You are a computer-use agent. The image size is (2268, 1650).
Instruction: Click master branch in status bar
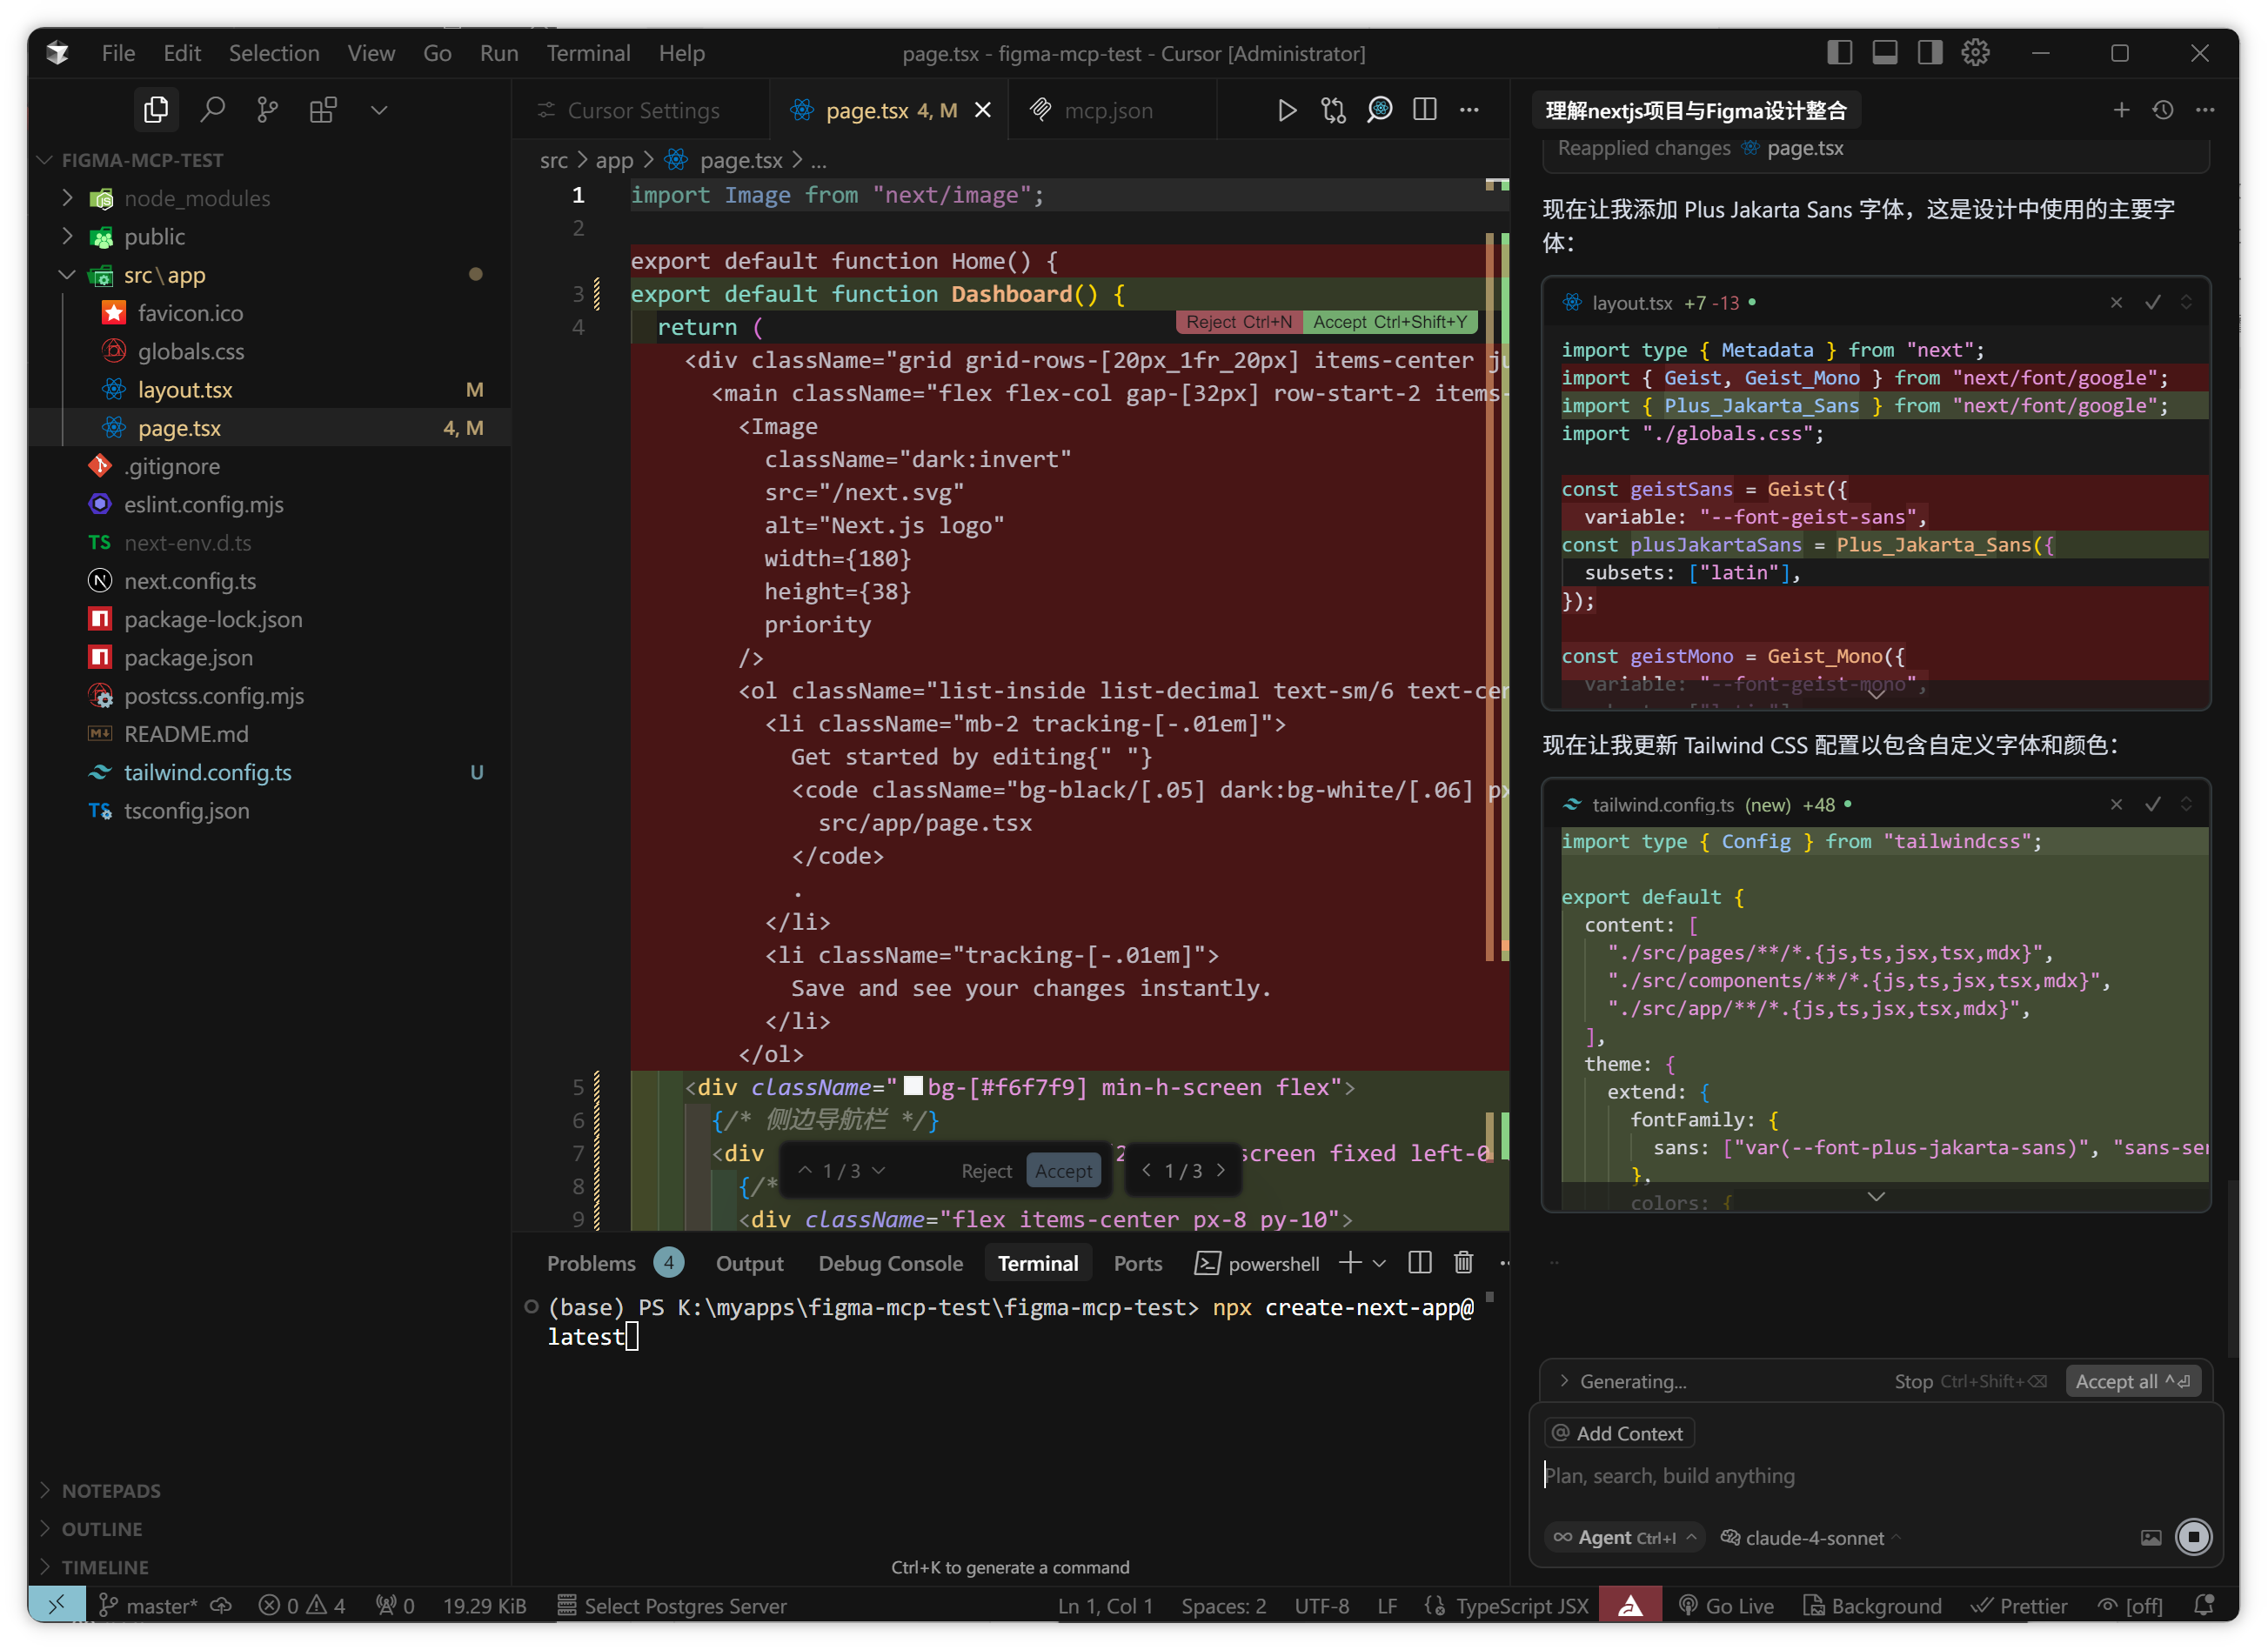click(150, 1606)
